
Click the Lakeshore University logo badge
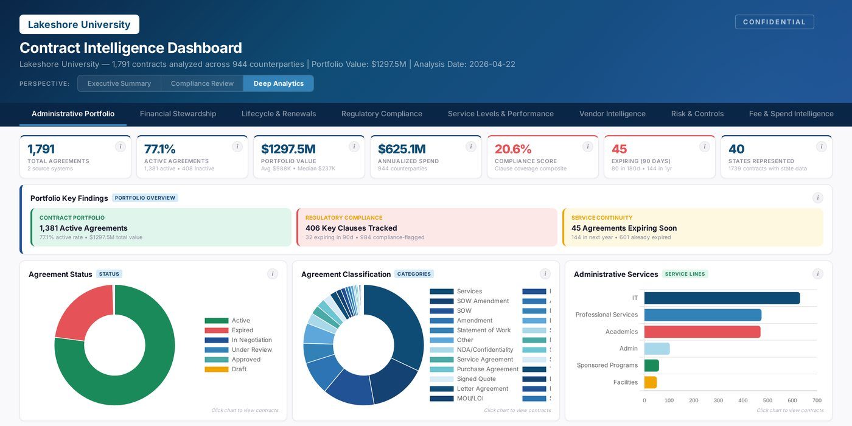tap(79, 24)
